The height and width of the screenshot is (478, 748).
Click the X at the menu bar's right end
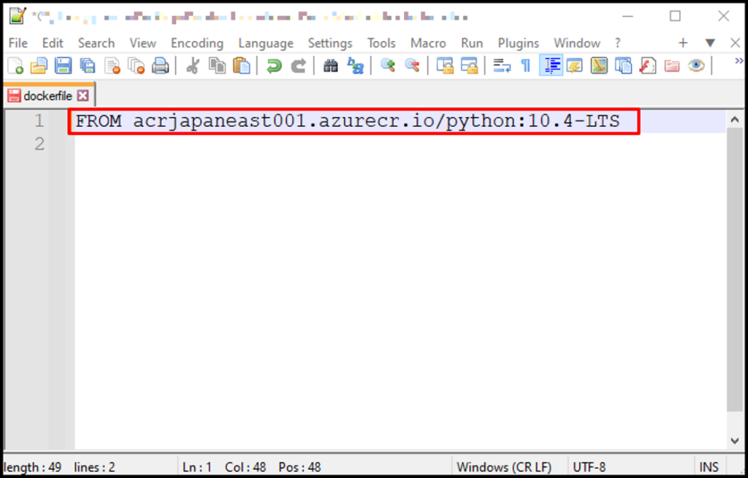(735, 43)
